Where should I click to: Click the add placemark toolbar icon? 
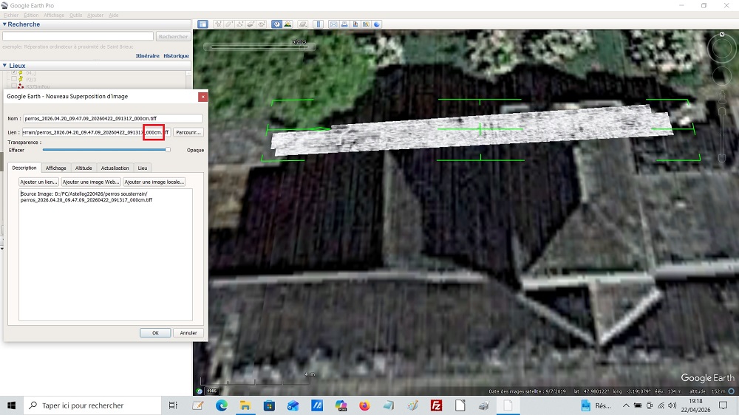[x=218, y=24]
